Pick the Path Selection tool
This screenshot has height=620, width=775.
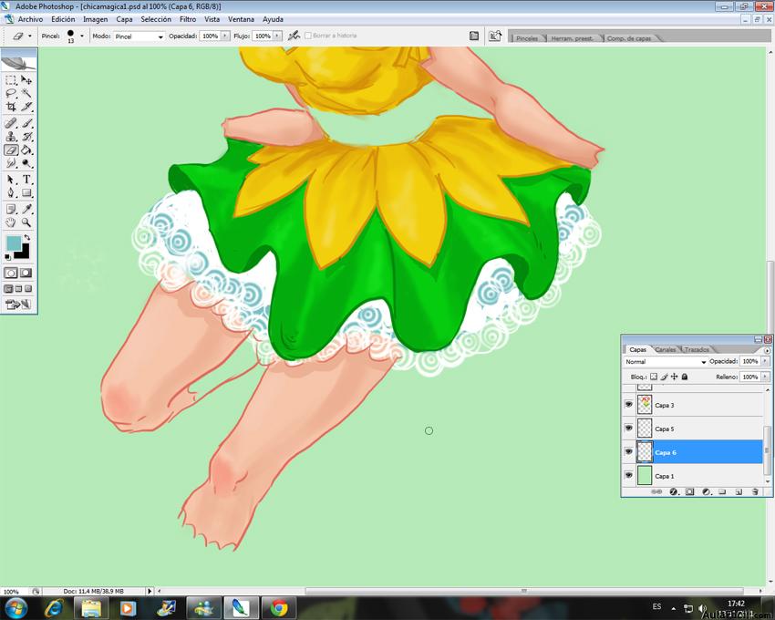[11, 180]
